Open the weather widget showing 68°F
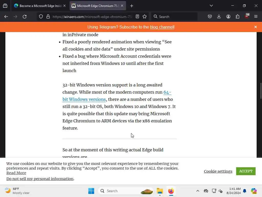262x197 pixels. (17, 191)
